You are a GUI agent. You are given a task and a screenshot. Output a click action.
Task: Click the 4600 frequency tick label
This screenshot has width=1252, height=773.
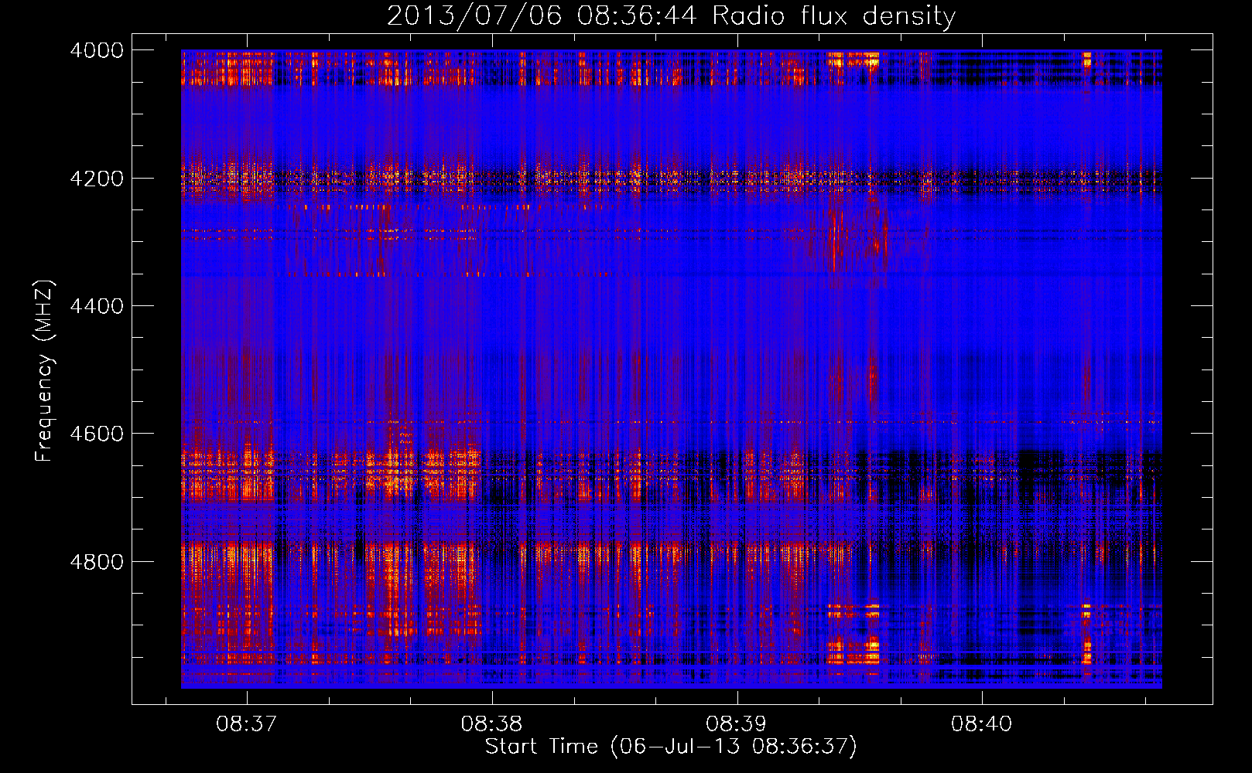coord(97,434)
